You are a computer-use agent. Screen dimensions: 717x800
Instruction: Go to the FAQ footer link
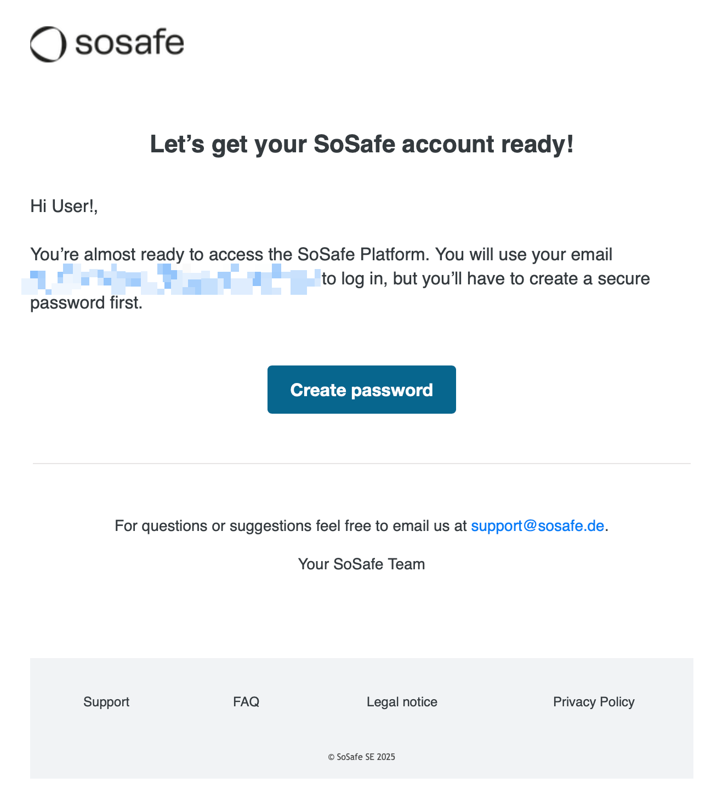[x=246, y=702]
